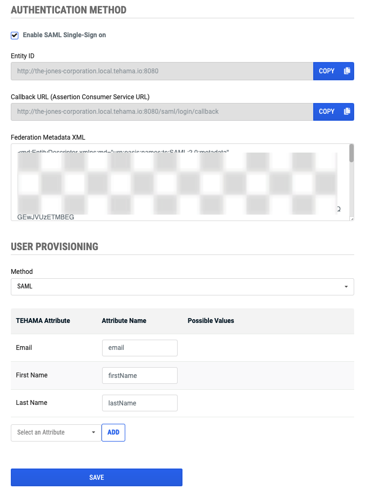The height and width of the screenshot is (496, 365).
Task: Open the Select an Attribute dropdown
Action: click(56, 432)
